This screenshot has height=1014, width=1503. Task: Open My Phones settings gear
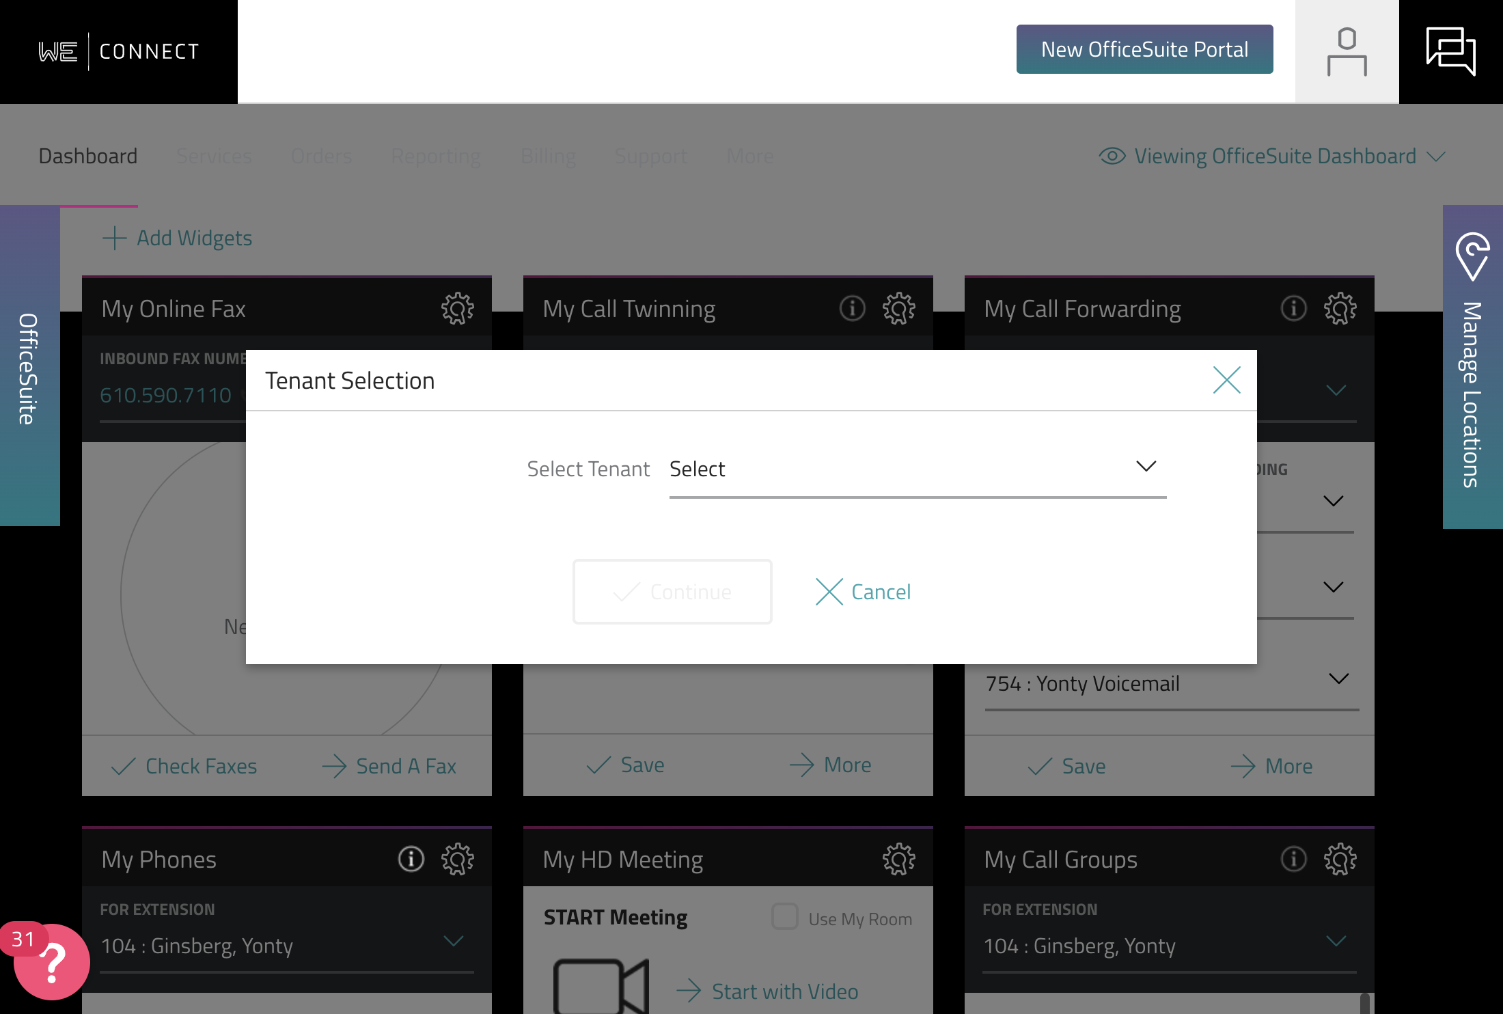click(458, 860)
